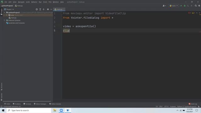This screenshot has height=113, width=201.
Task: Open the Python Console tool window
Action: coord(55,104)
